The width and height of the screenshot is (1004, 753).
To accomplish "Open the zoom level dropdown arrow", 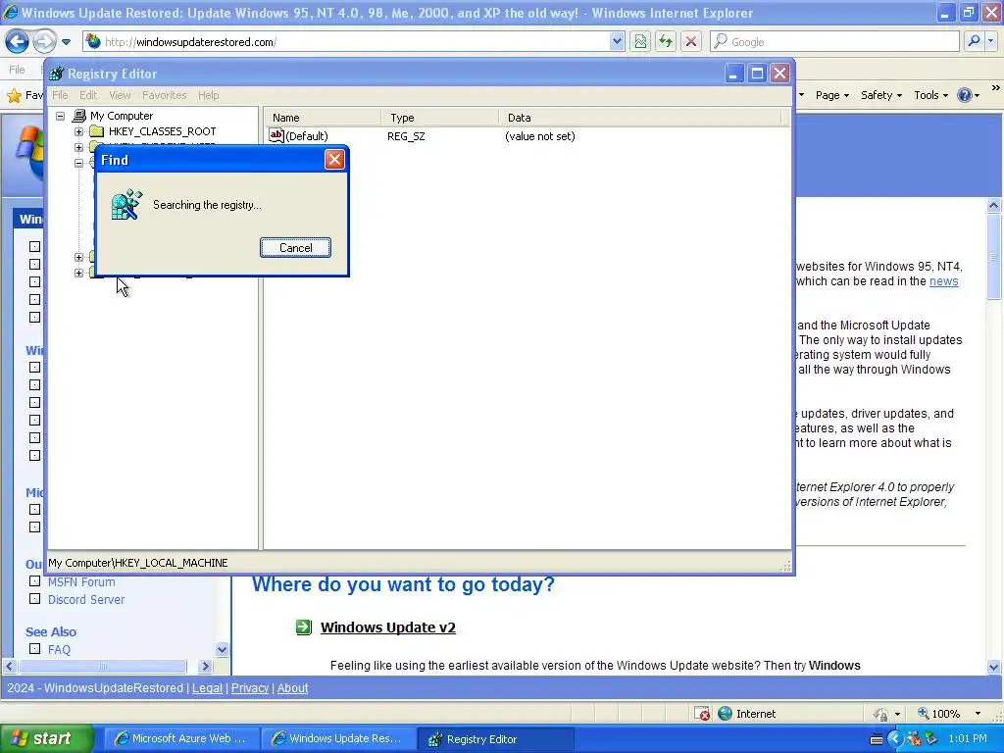I will coord(978,714).
